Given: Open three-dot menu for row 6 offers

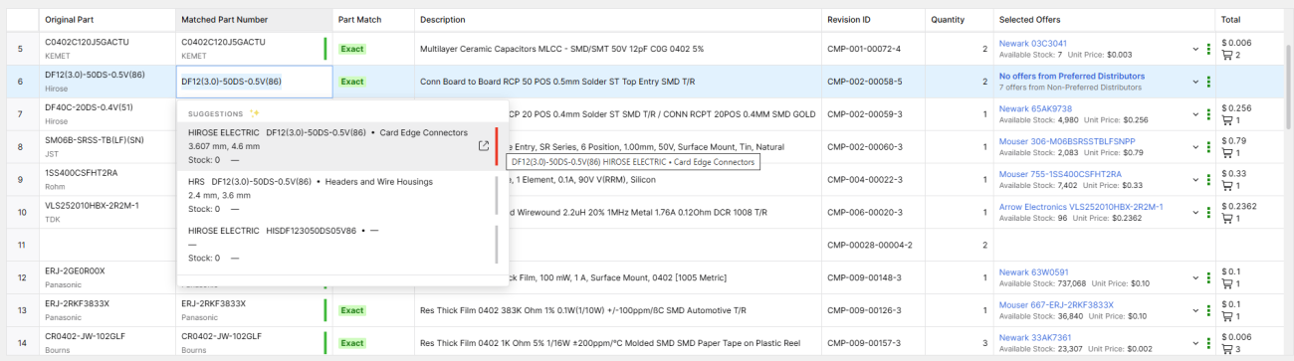Looking at the screenshot, I should 1208,82.
